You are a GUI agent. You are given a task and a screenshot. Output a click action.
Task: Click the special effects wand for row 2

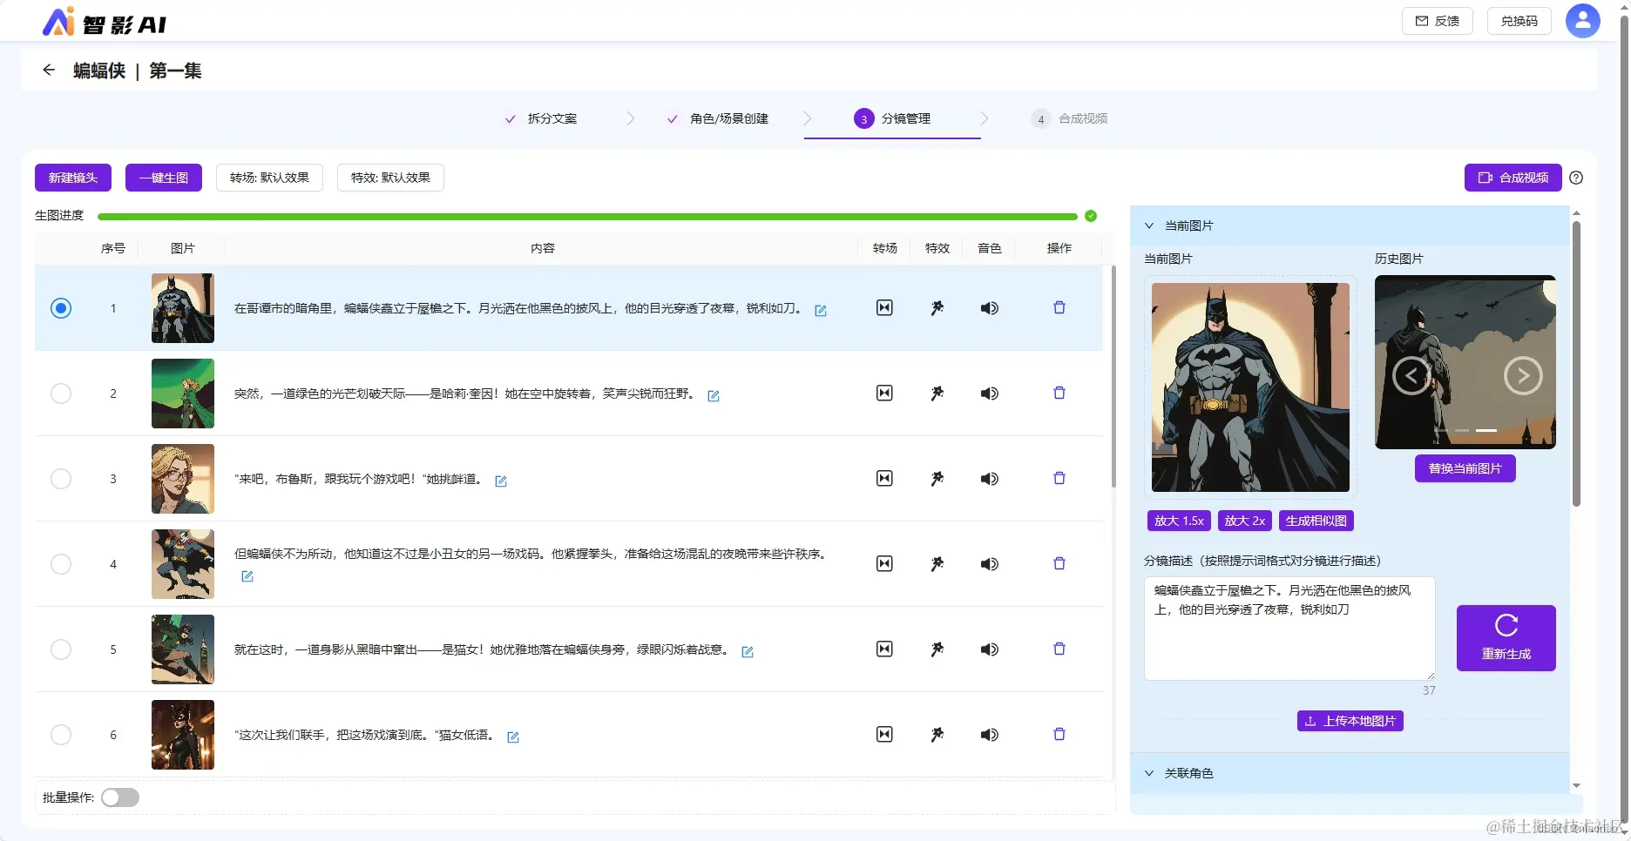937,394
